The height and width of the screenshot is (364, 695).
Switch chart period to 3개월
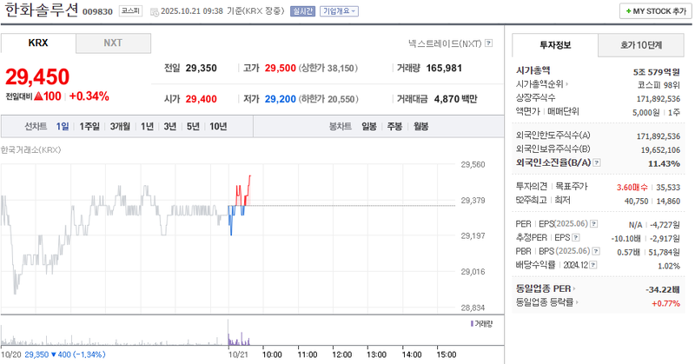point(120,127)
